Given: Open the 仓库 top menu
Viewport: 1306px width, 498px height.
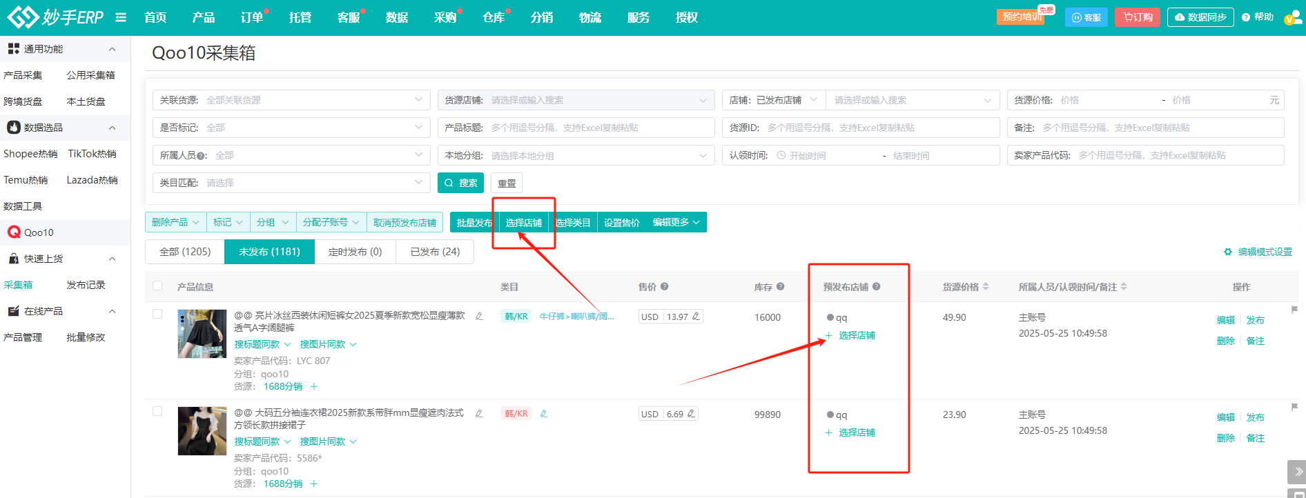Looking at the screenshot, I should coord(494,17).
